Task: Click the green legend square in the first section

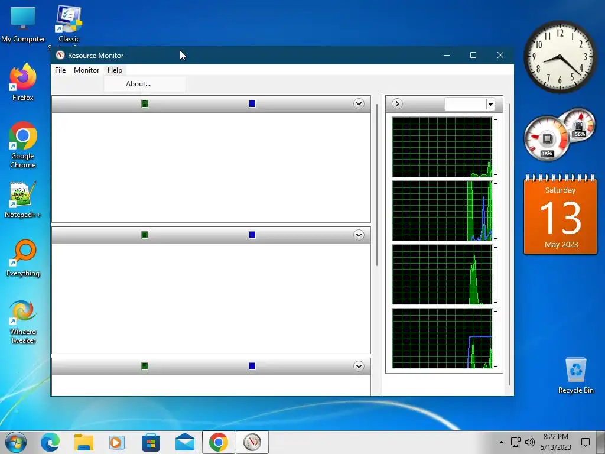Action: (145, 104)
